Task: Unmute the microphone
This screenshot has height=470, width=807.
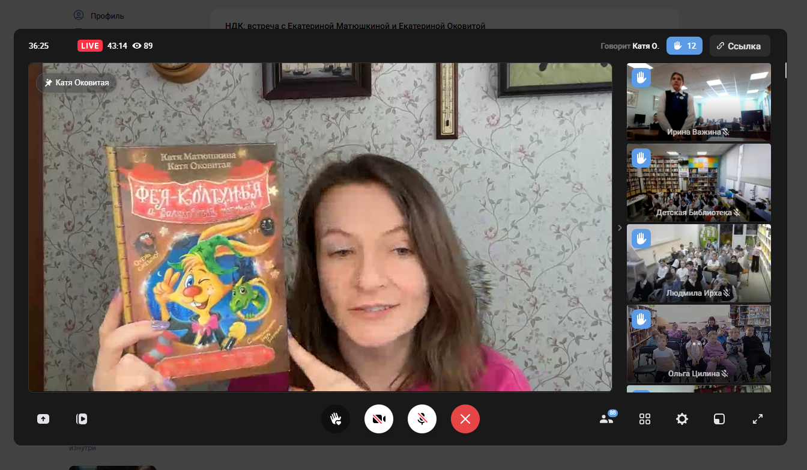Action: [422, 419]
